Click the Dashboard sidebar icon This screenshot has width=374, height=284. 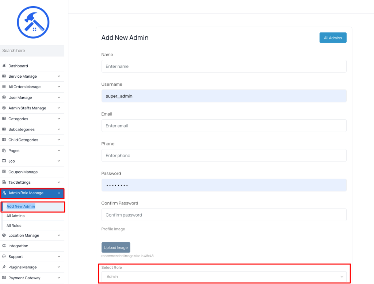(x=4, y=66)
